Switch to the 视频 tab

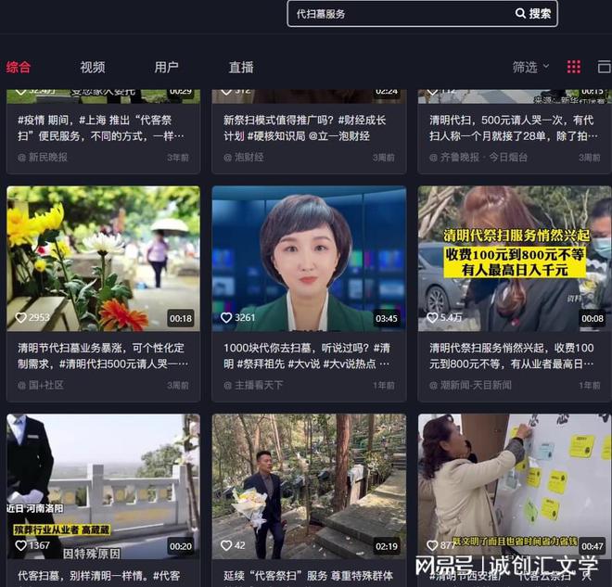(x=93, y=67)
